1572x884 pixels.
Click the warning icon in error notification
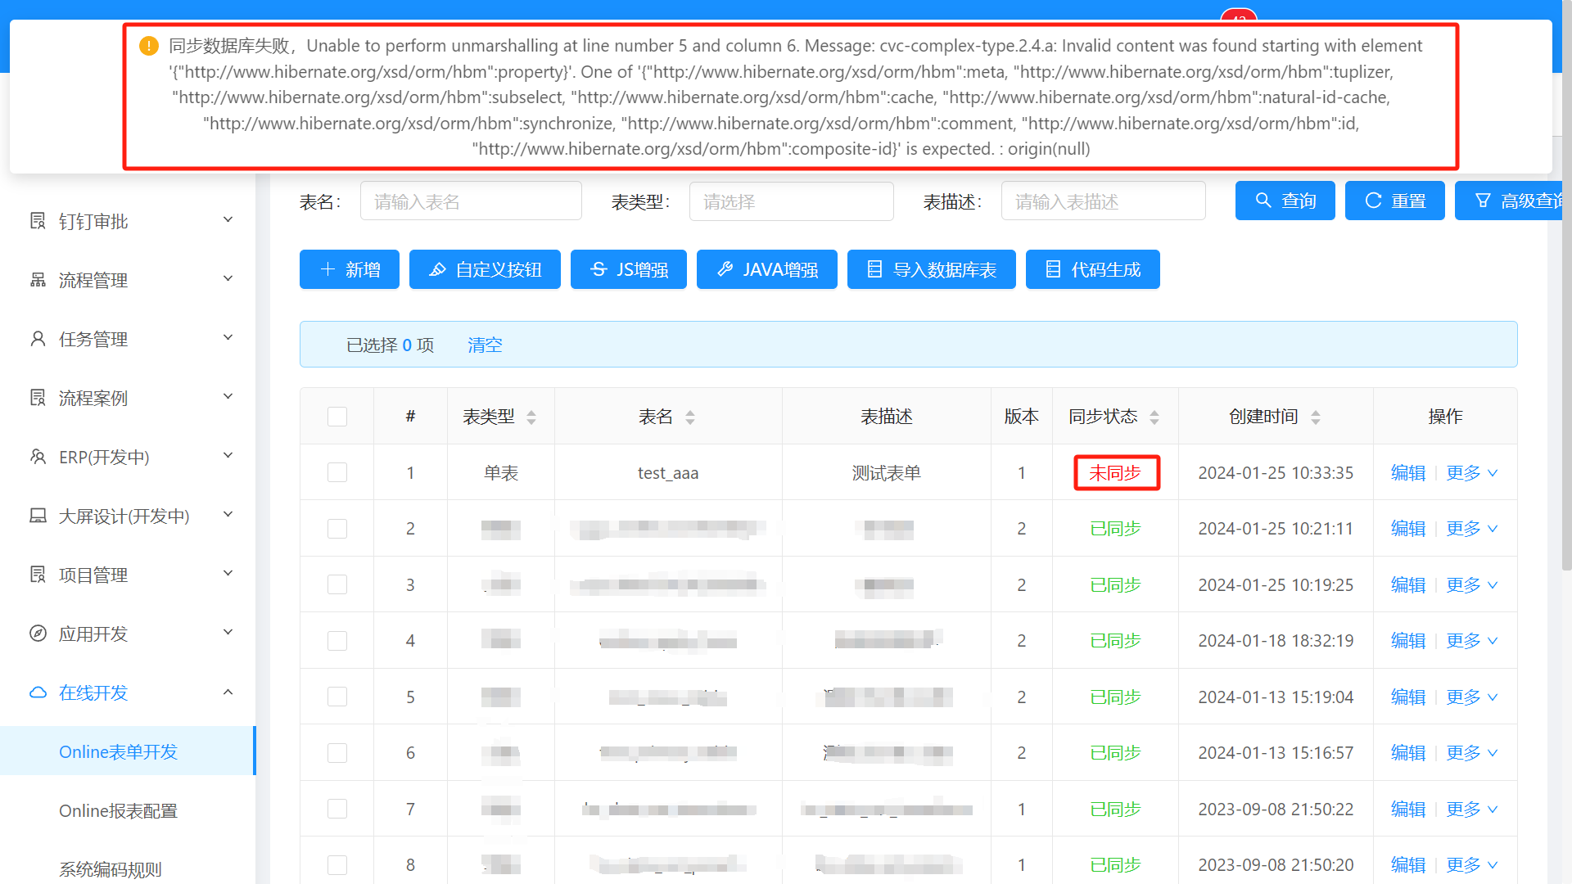(x=148, y=46)
